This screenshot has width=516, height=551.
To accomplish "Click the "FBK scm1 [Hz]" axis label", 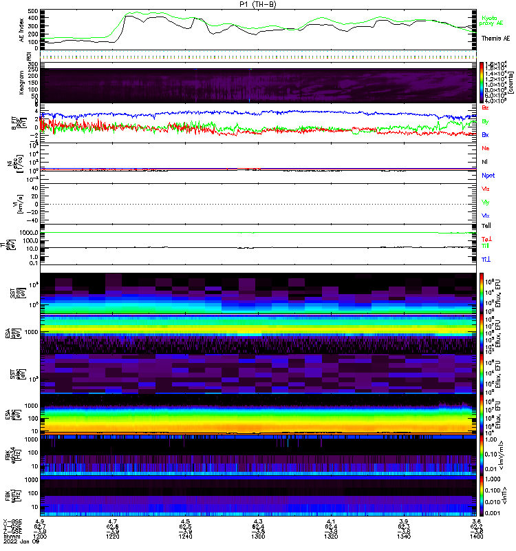I will (x=14, y=496).
